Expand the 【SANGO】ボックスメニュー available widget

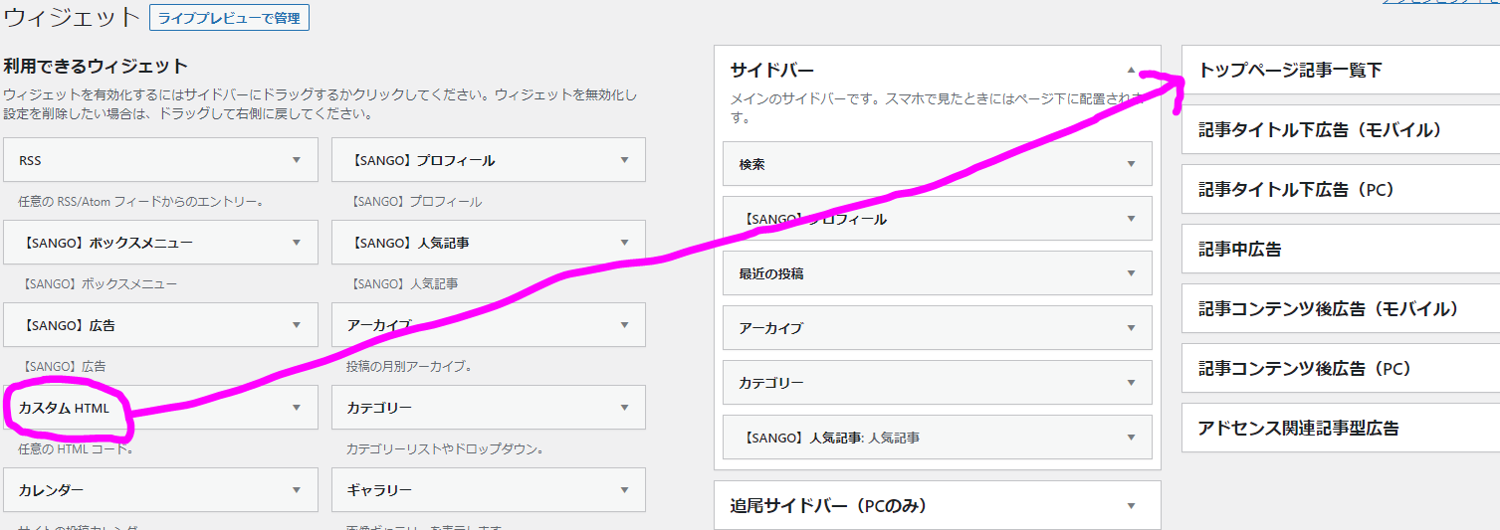160,243
